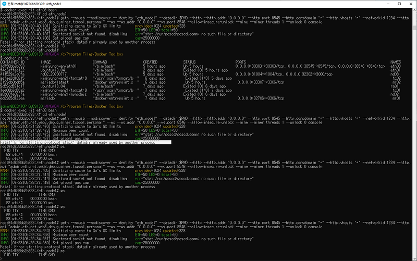Click the scrollbar down arrow
The image size is (417, 261).
414,258
